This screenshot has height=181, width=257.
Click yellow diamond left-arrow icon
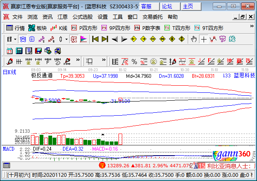point(134,39)
